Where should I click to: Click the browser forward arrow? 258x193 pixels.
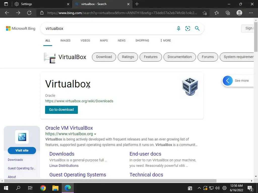[x=18, y=13]
